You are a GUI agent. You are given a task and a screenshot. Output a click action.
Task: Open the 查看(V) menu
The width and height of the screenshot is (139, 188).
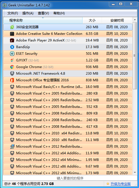(x=43, y=13)
